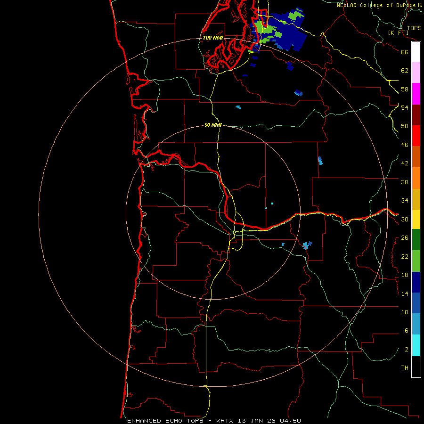Click the '46' legend value

click(x=405, y=145)
